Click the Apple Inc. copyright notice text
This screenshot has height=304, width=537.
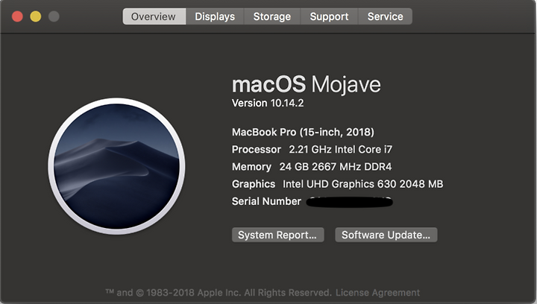pyautogui.click(x=219, y=293)
